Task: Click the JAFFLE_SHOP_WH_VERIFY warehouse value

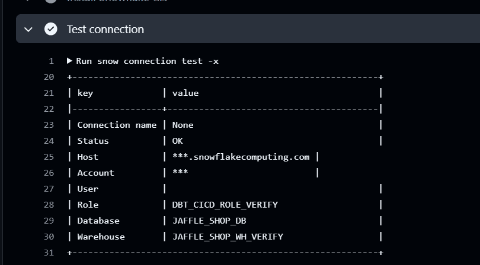Action: pos(228,237)
